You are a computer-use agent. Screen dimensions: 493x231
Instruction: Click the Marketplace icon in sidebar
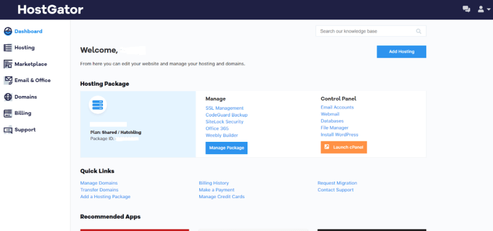(x=8, y=64)
